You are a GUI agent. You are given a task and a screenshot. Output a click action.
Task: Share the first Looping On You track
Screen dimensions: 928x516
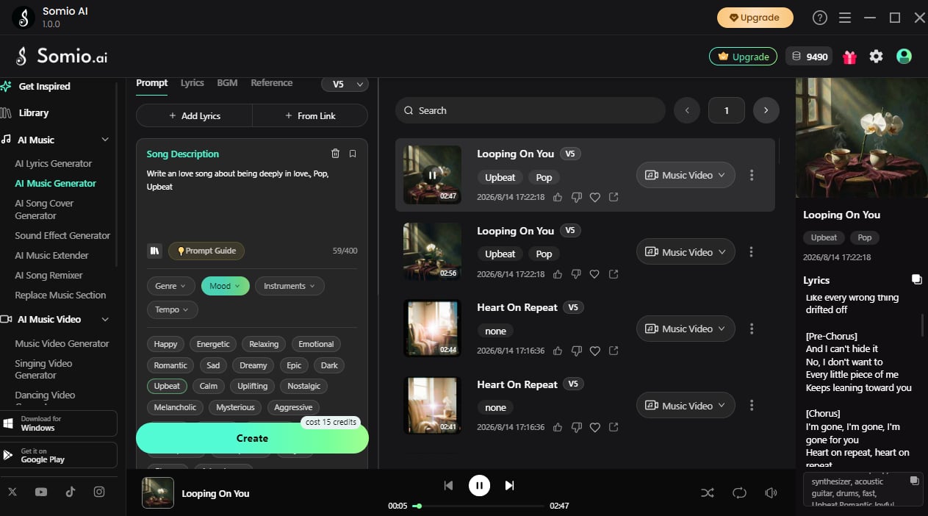pos(614,197)
